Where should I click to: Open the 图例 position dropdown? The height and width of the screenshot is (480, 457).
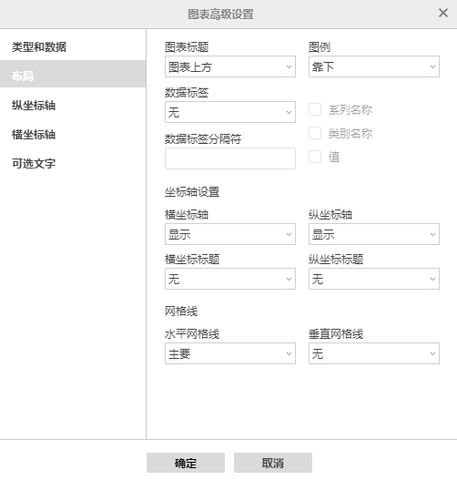pos(374,66)
